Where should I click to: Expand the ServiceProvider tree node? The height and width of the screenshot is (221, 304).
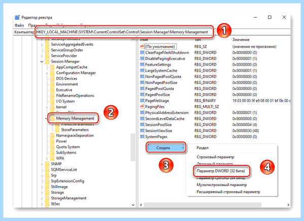(x=42, y=56)
